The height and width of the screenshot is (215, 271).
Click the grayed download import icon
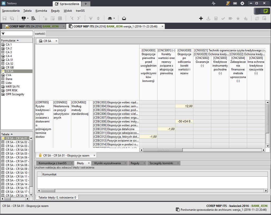click(209, 18)
